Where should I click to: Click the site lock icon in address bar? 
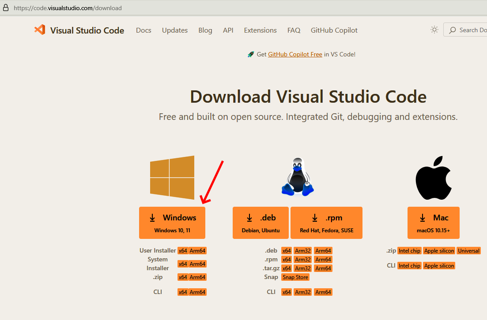click(6, 8)
